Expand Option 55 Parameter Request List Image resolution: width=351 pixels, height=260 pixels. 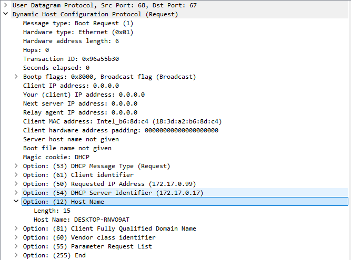(16, 246)
